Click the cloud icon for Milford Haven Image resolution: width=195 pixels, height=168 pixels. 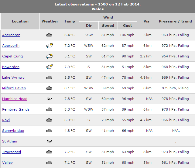[49, 88]
